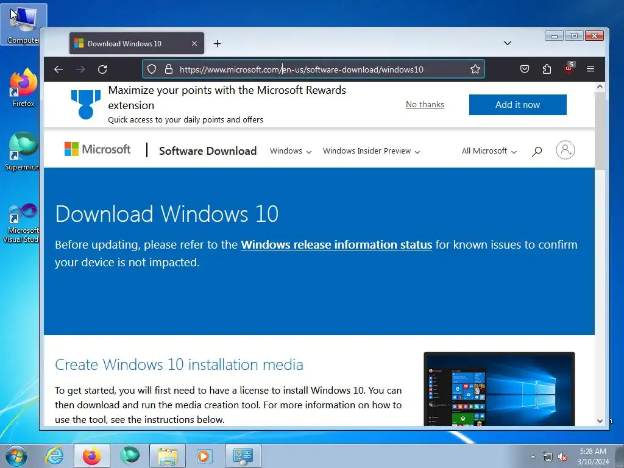Open Windows release information status link
Image resolution: width=624 pixels, height=468 pixels.
pos(336,244)
